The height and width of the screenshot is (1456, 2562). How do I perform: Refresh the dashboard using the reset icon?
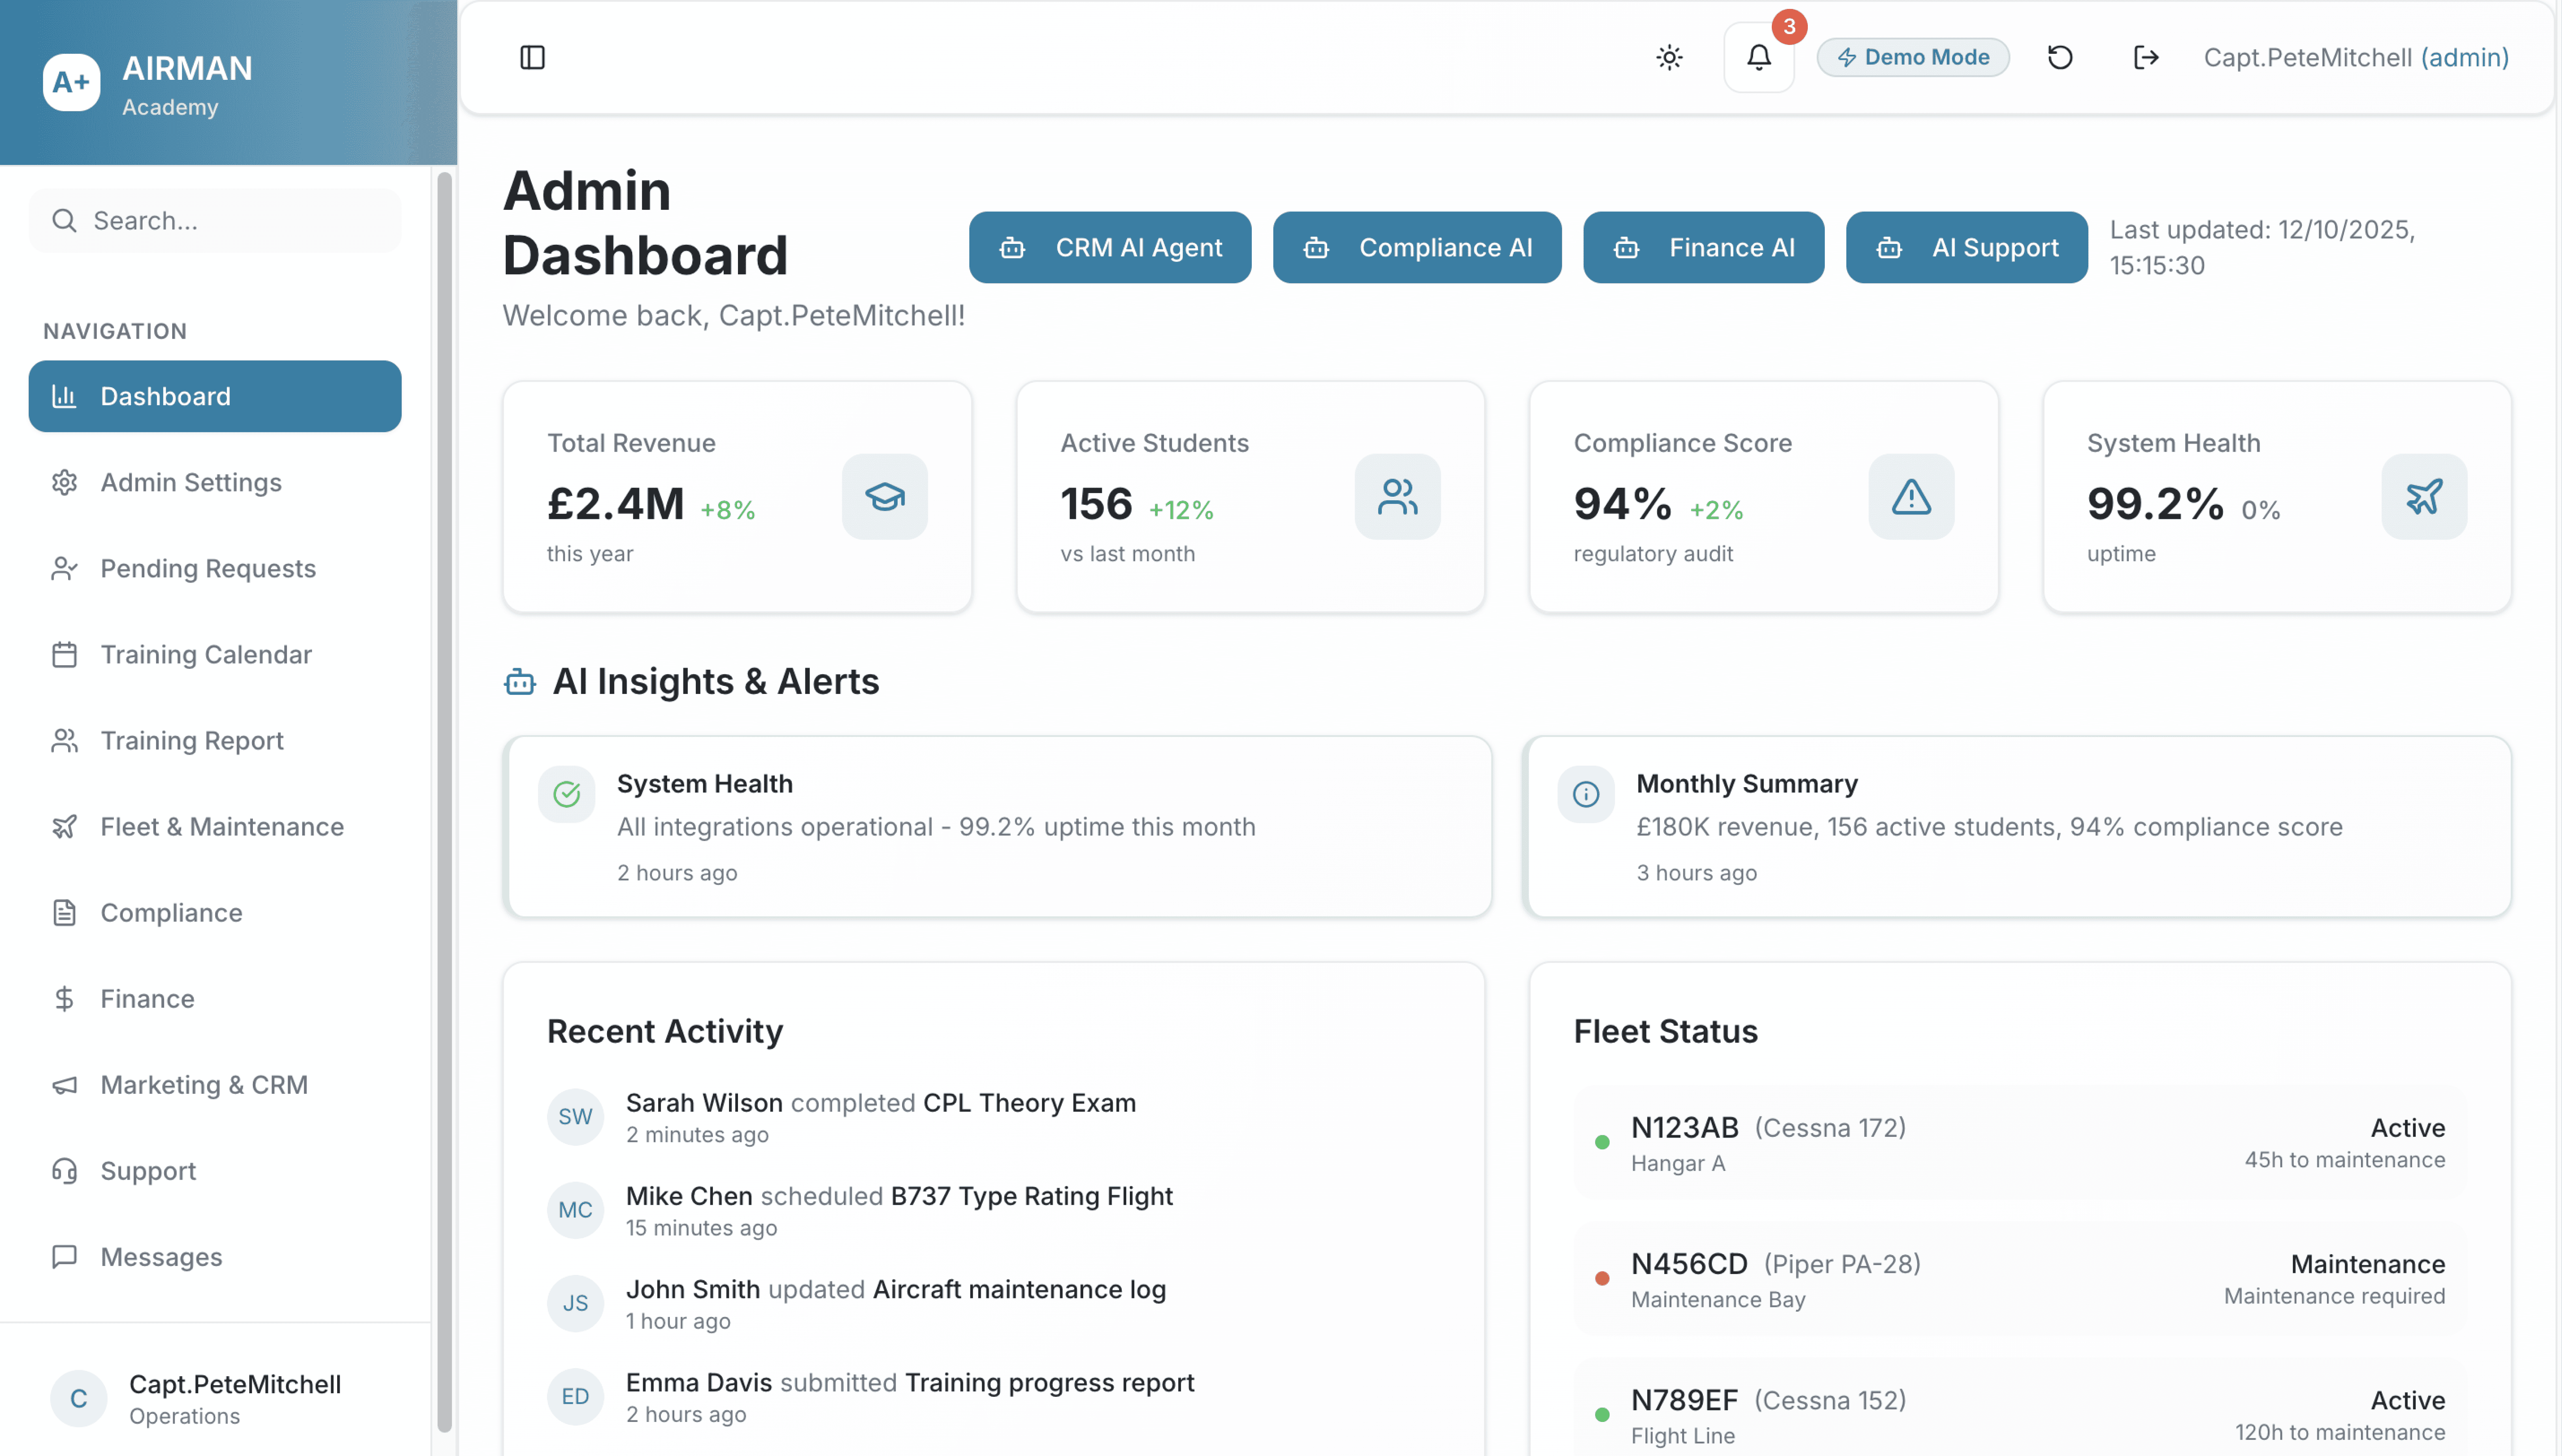point(2059,57)
